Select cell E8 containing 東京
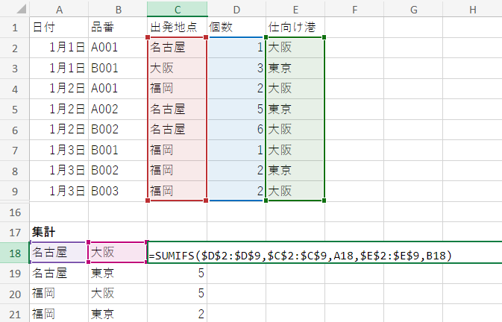Screen dimensions: 502x322 pos(295,171)
